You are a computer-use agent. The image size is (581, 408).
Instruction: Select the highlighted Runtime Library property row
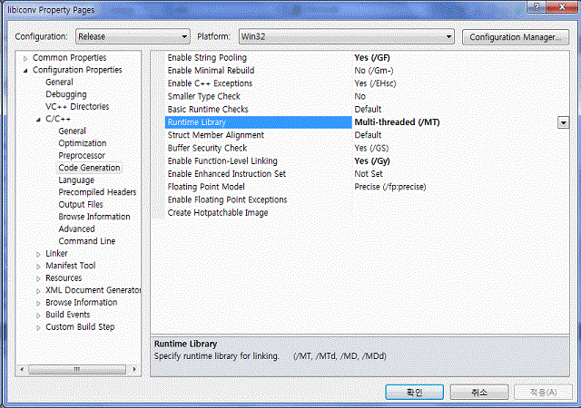tap(258, 122)
